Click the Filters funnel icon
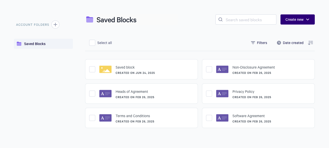Screen dimensions: 329x148 coord(253,43)
